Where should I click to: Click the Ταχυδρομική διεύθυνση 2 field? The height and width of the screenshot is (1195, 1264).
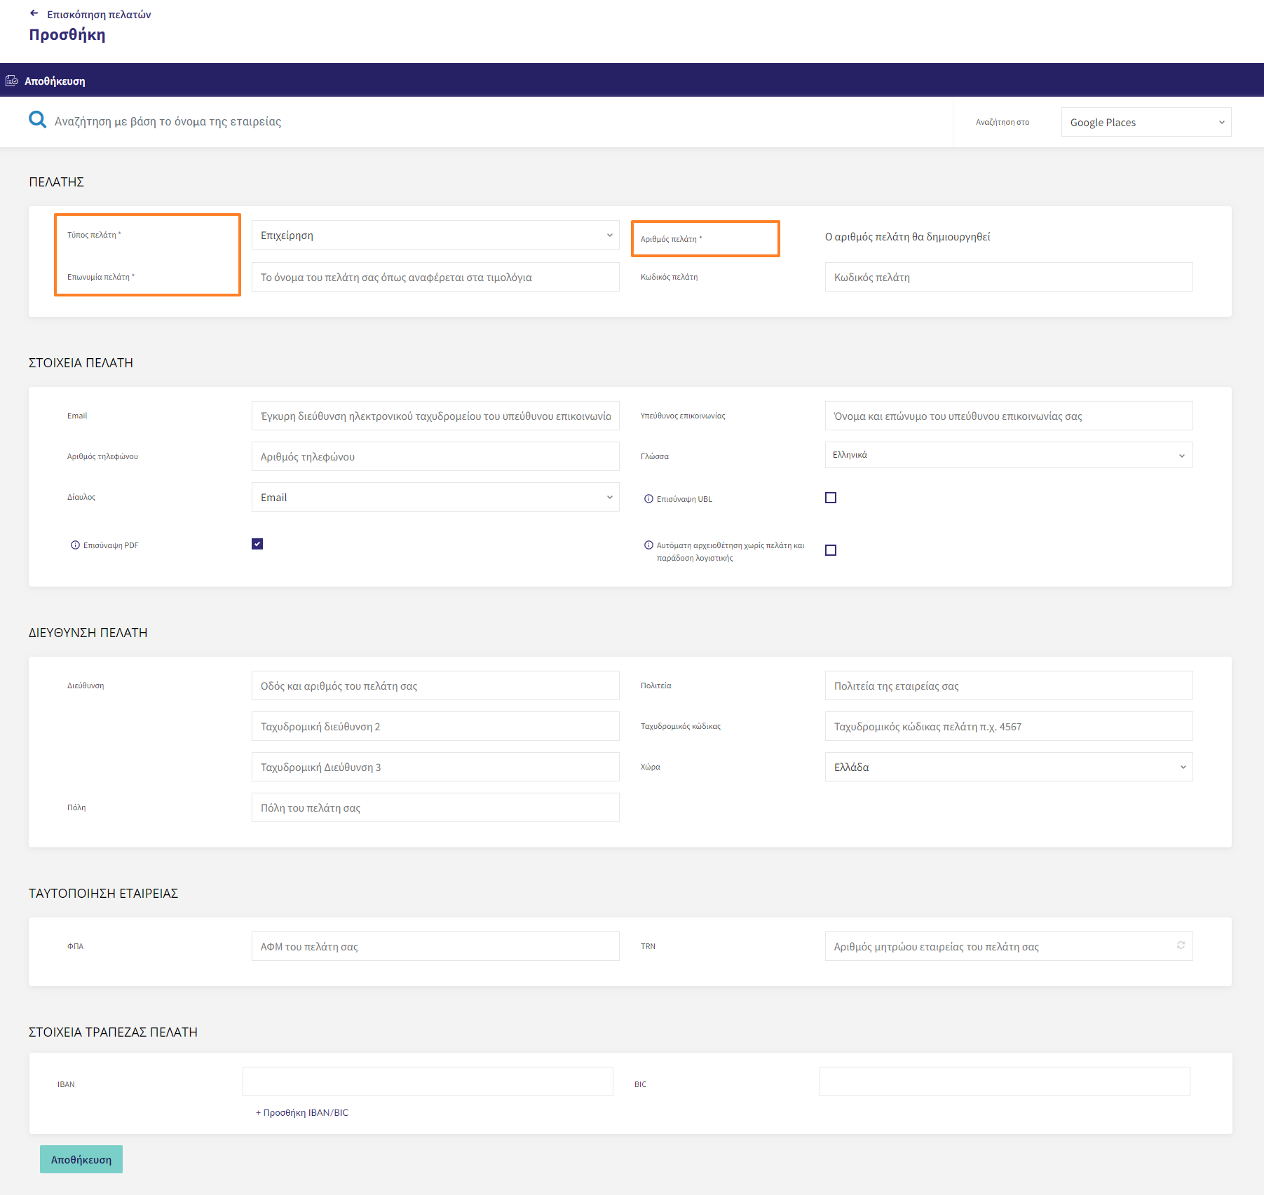(435, 726)
